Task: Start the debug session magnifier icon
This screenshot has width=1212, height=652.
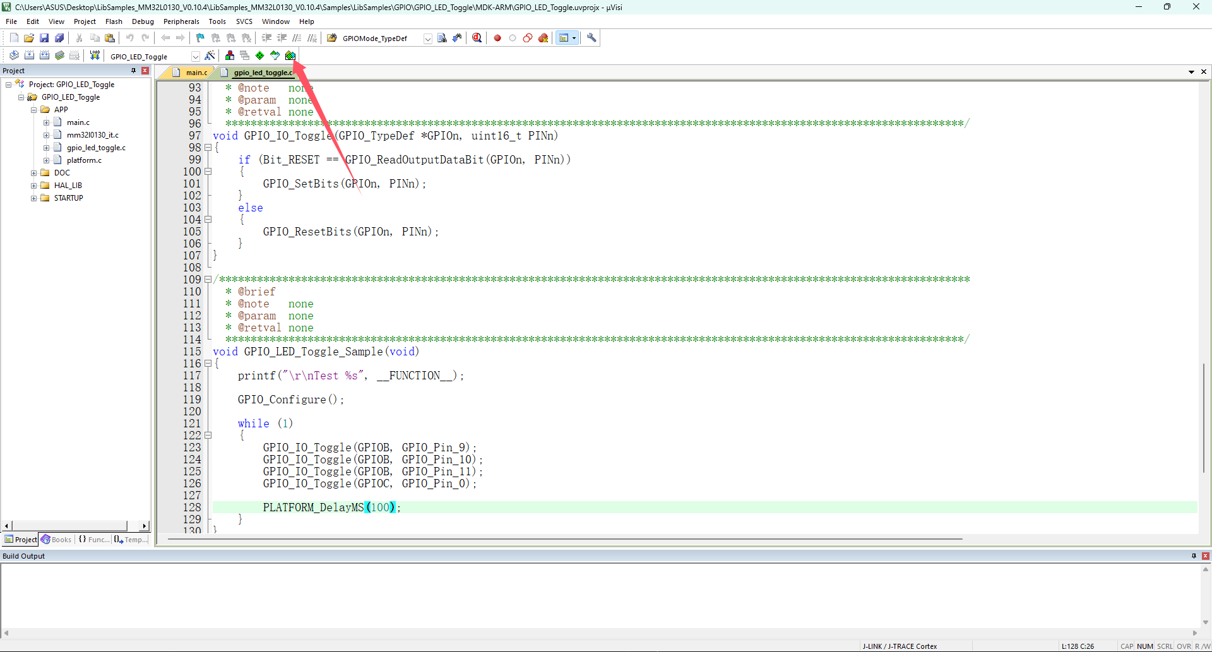Action: pyautogui.click(x=477, y=39)
